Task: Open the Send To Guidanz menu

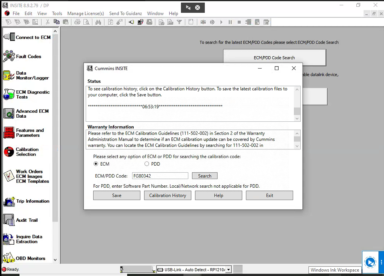Action: [x=125, y=13]
